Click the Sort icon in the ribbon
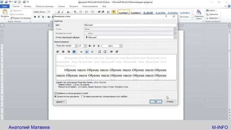This screenshot has height=130, width=231. point(108,12)
